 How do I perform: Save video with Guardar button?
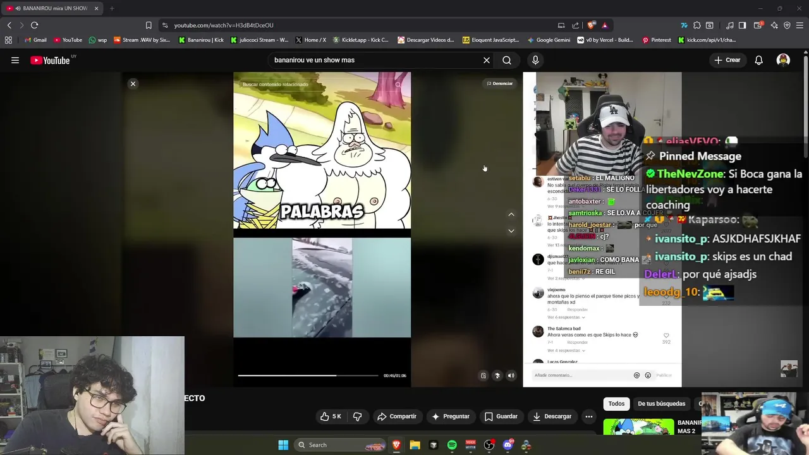(x=501, y=416)
